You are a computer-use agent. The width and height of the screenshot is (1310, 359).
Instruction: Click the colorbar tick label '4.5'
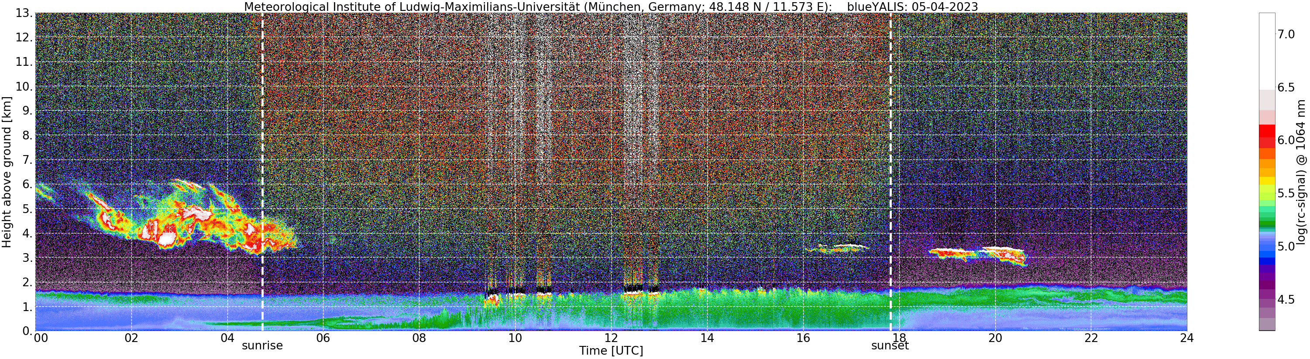coord(1286,300)
